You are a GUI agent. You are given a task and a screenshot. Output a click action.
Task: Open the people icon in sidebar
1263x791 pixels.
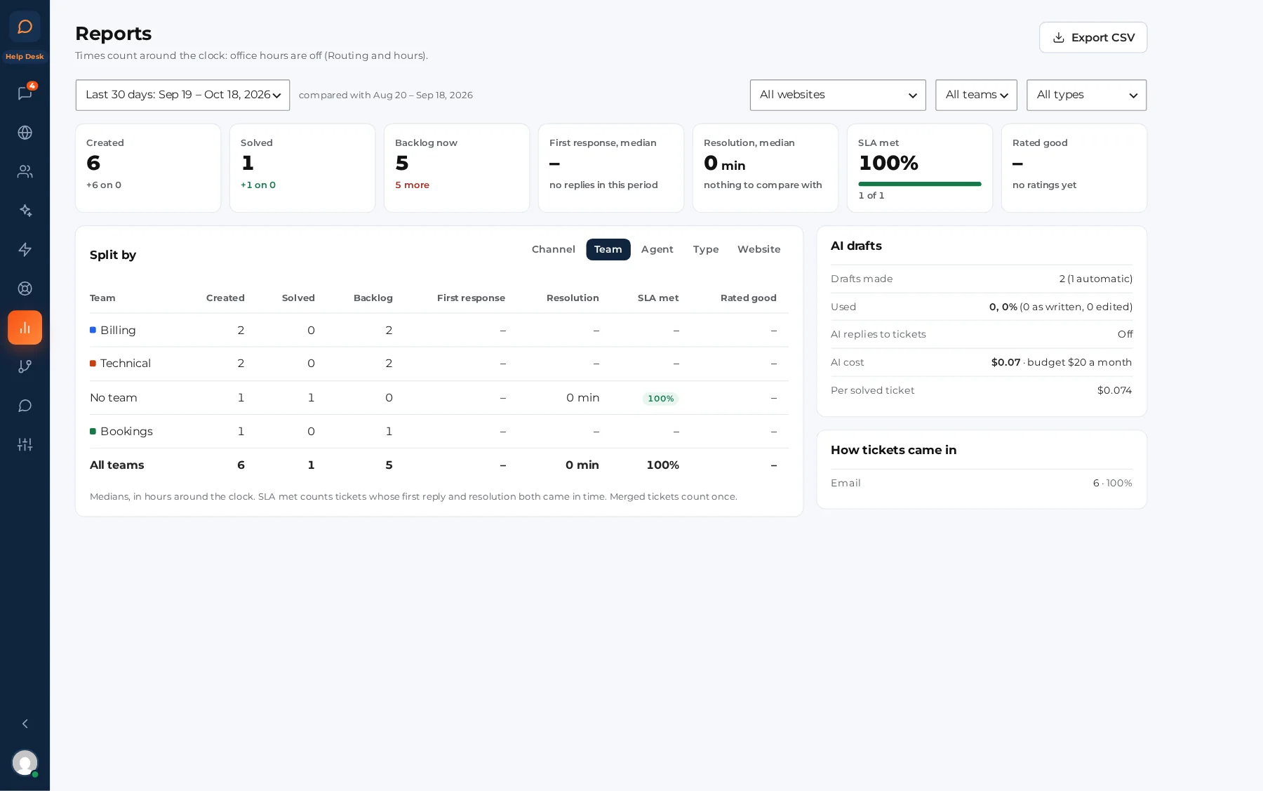25,171
